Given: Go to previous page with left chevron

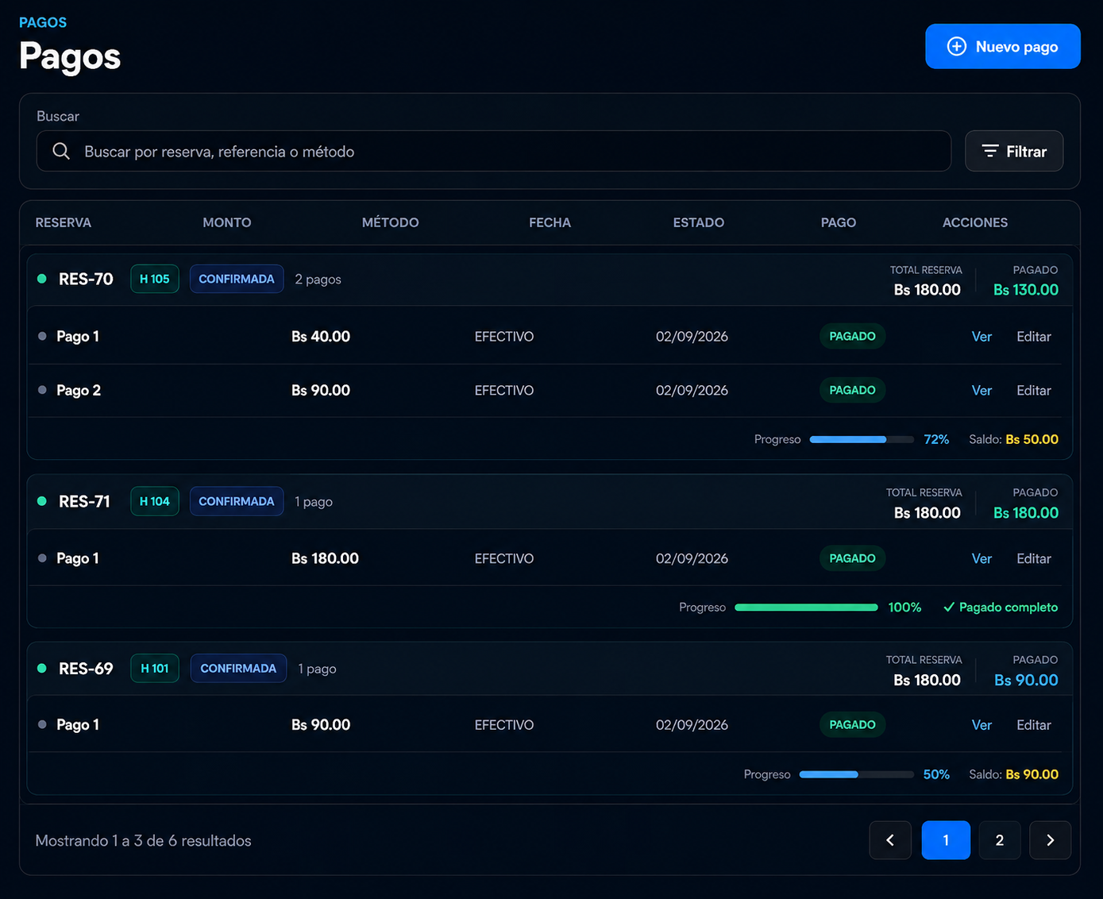Looking at the screenshot, I should coord(890,840).
